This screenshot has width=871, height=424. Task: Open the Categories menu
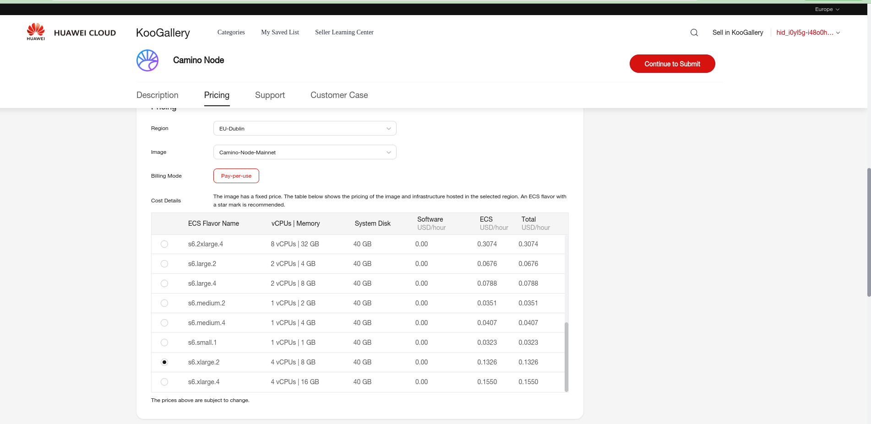click(x=231, y=32)
